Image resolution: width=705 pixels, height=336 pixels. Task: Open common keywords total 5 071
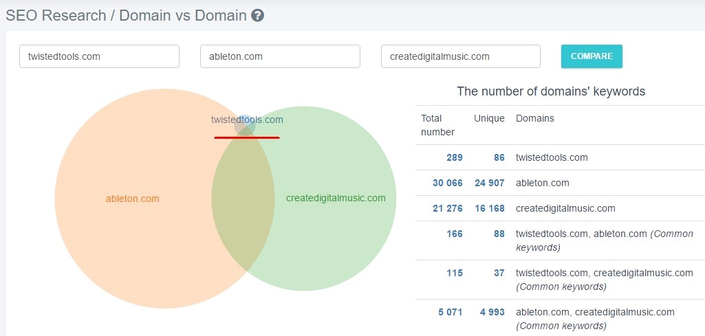[x=451, y=312]
